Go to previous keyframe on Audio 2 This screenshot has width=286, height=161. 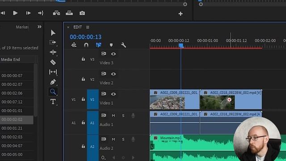point(114,157)
